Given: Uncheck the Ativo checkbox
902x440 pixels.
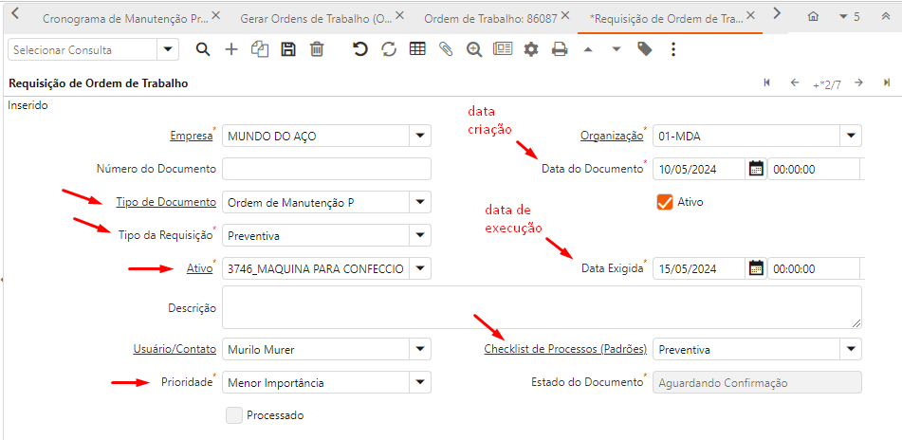Looking at the screenshot, I should tap(665, 202).
